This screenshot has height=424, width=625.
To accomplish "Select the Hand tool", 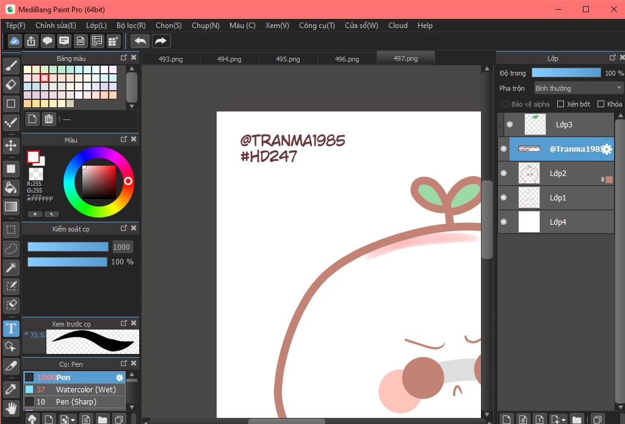I will (11, 408).
